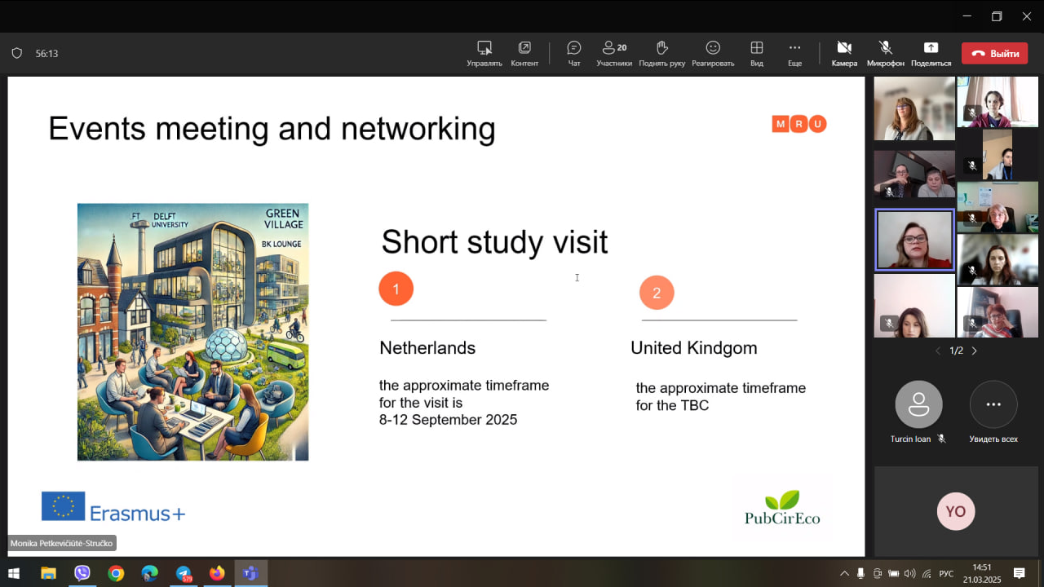Show the participants (Участники) list
This screenshot has height=587, width=1044.
pos(613,53)
